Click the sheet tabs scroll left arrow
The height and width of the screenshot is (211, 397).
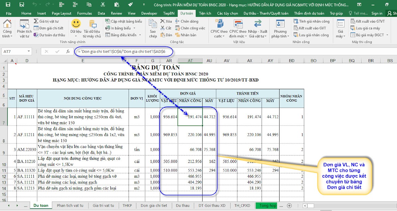(9, 205)
